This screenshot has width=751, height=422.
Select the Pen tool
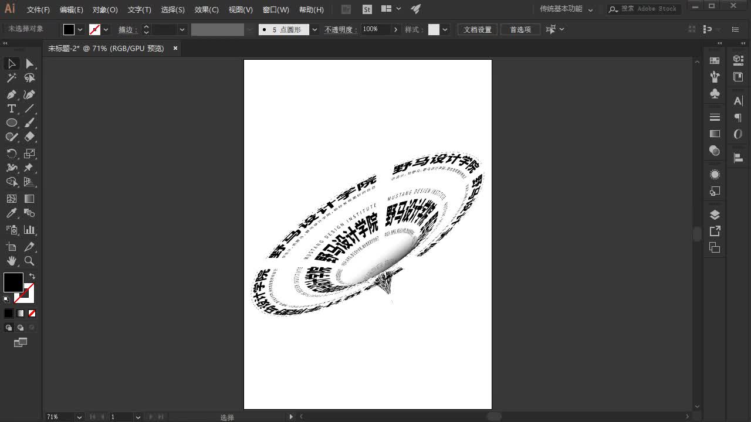click(12, 94)
